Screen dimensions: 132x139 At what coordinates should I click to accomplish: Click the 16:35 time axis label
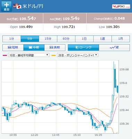[x=98, y=135]
